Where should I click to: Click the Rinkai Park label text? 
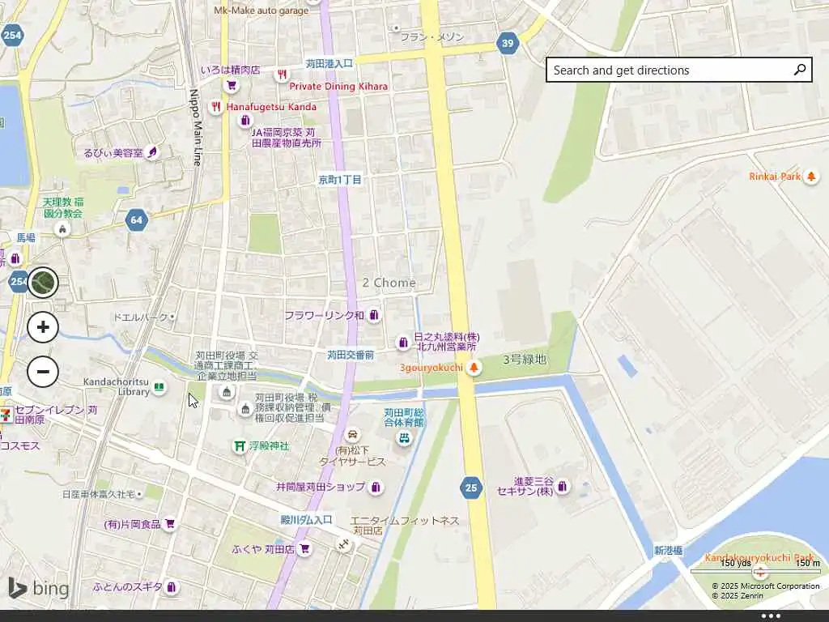pyautogui.click(x=775, y=177)
